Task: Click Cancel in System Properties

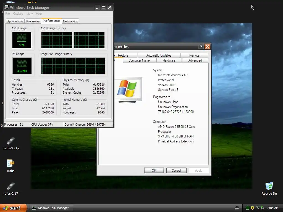Action: pyautogui.click(x=176, y=170)
